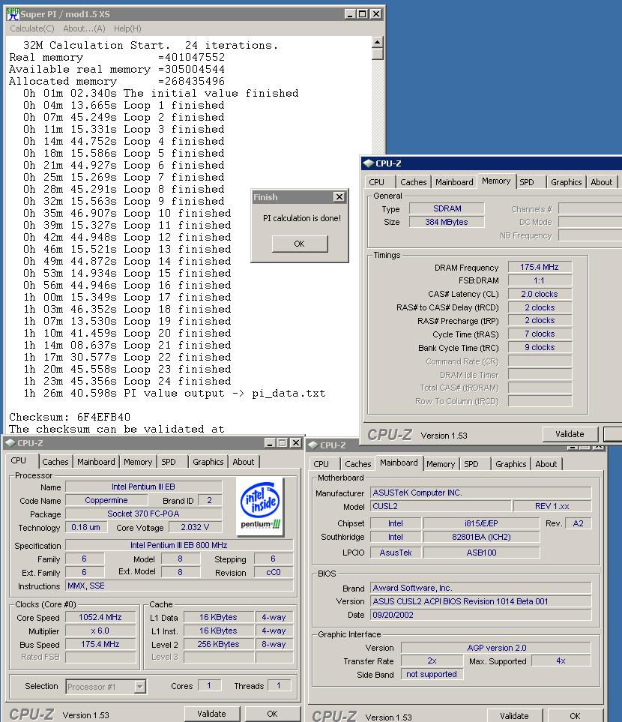Click the CAS# Latency 2.0 clocks value
Screen dimensions: 622x722
coord(540,294)
